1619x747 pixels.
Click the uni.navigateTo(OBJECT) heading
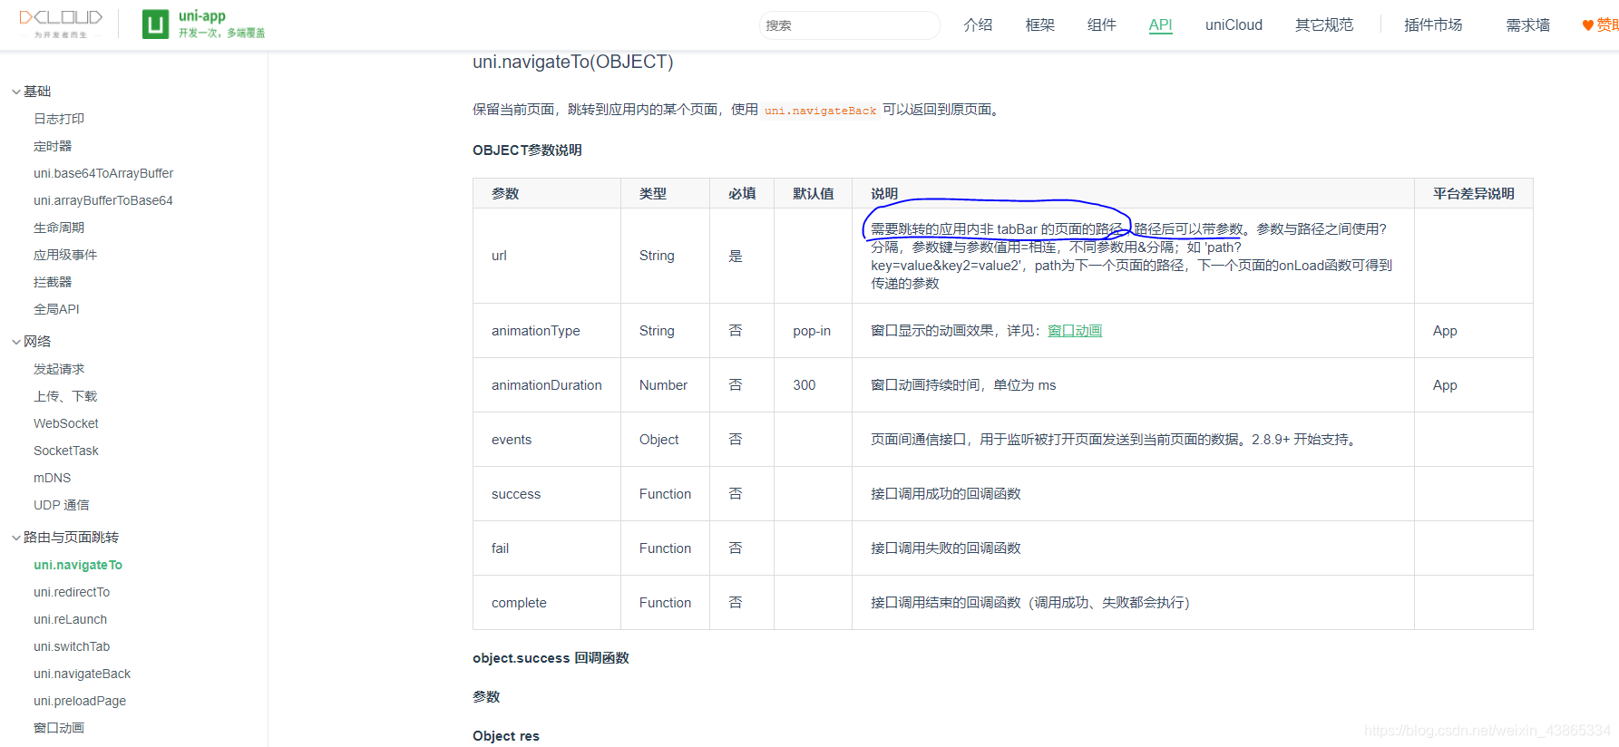click(573, 62)
